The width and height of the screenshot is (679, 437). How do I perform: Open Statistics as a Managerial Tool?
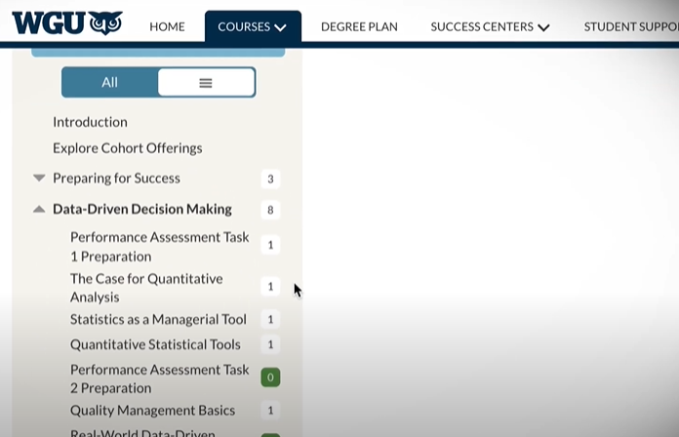tap(158, 320)
